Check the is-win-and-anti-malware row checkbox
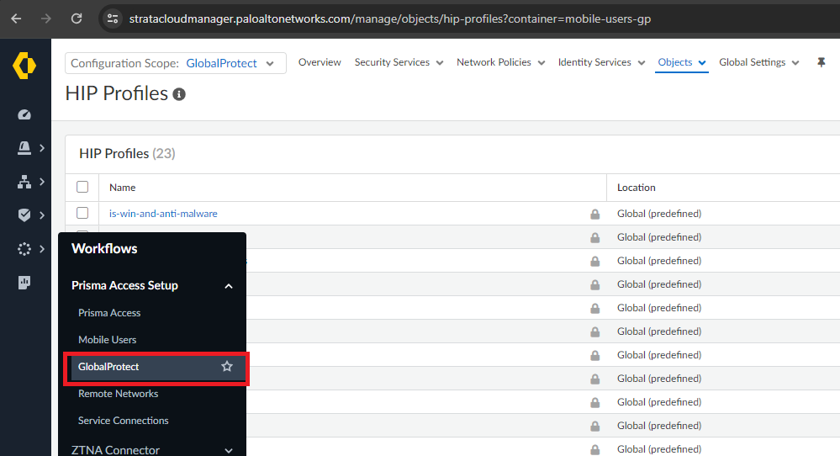Viewport: 840px width, 456px height. (x=82, y=213)
